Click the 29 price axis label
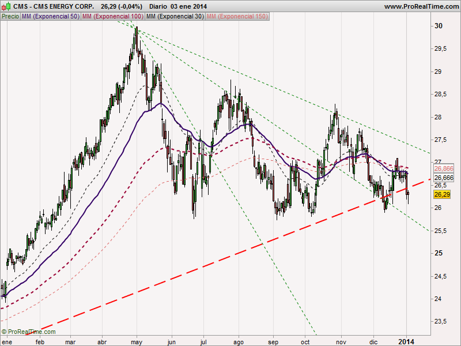Viewport: 461px width, 346px height. click(438, 72)
